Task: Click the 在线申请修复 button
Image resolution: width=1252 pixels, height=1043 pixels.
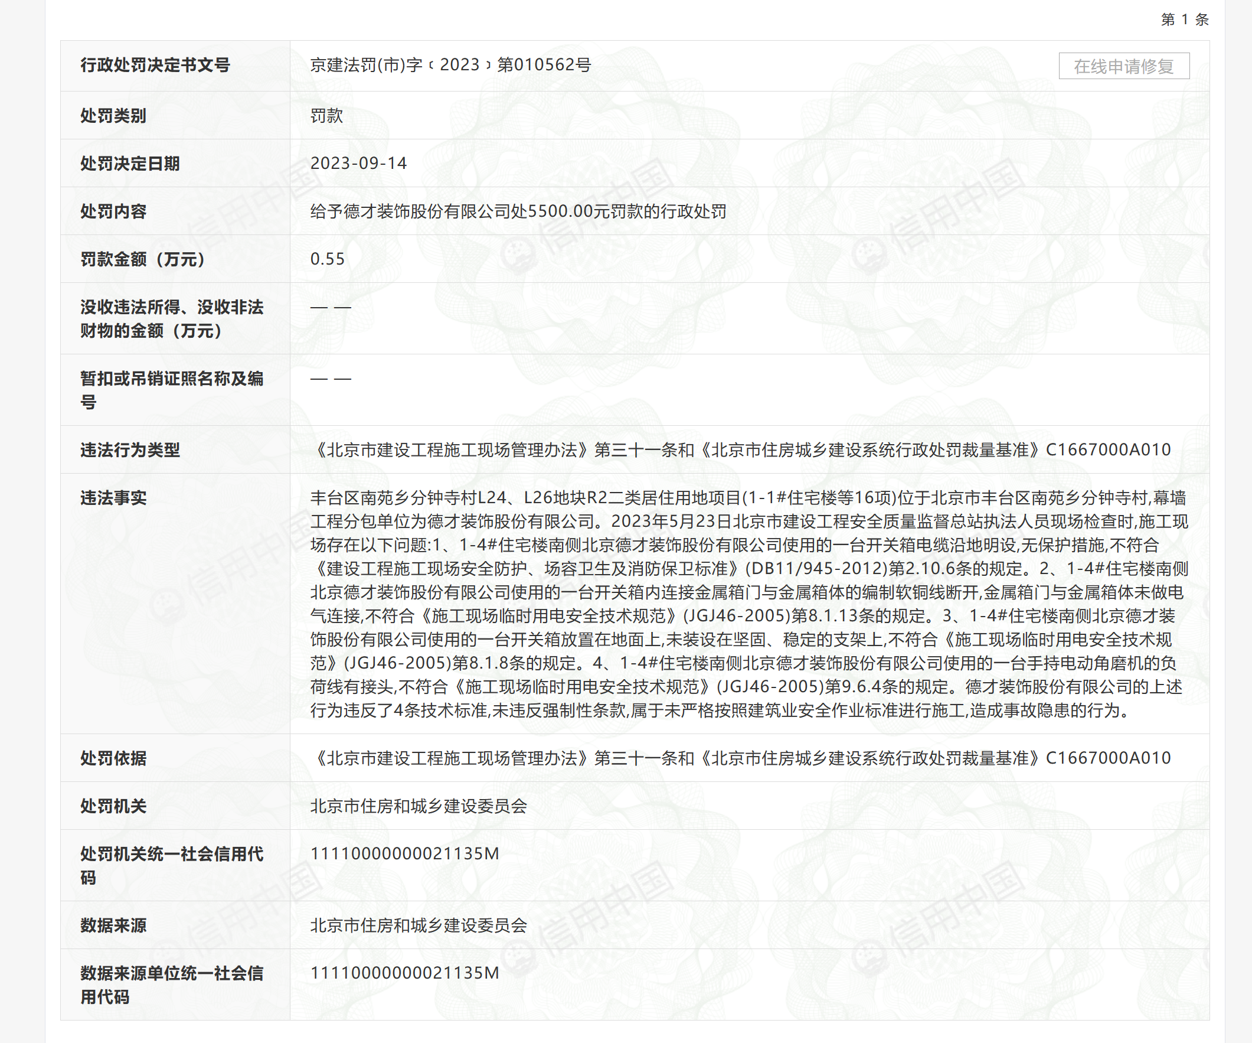Action: (x=1123, y=66)
